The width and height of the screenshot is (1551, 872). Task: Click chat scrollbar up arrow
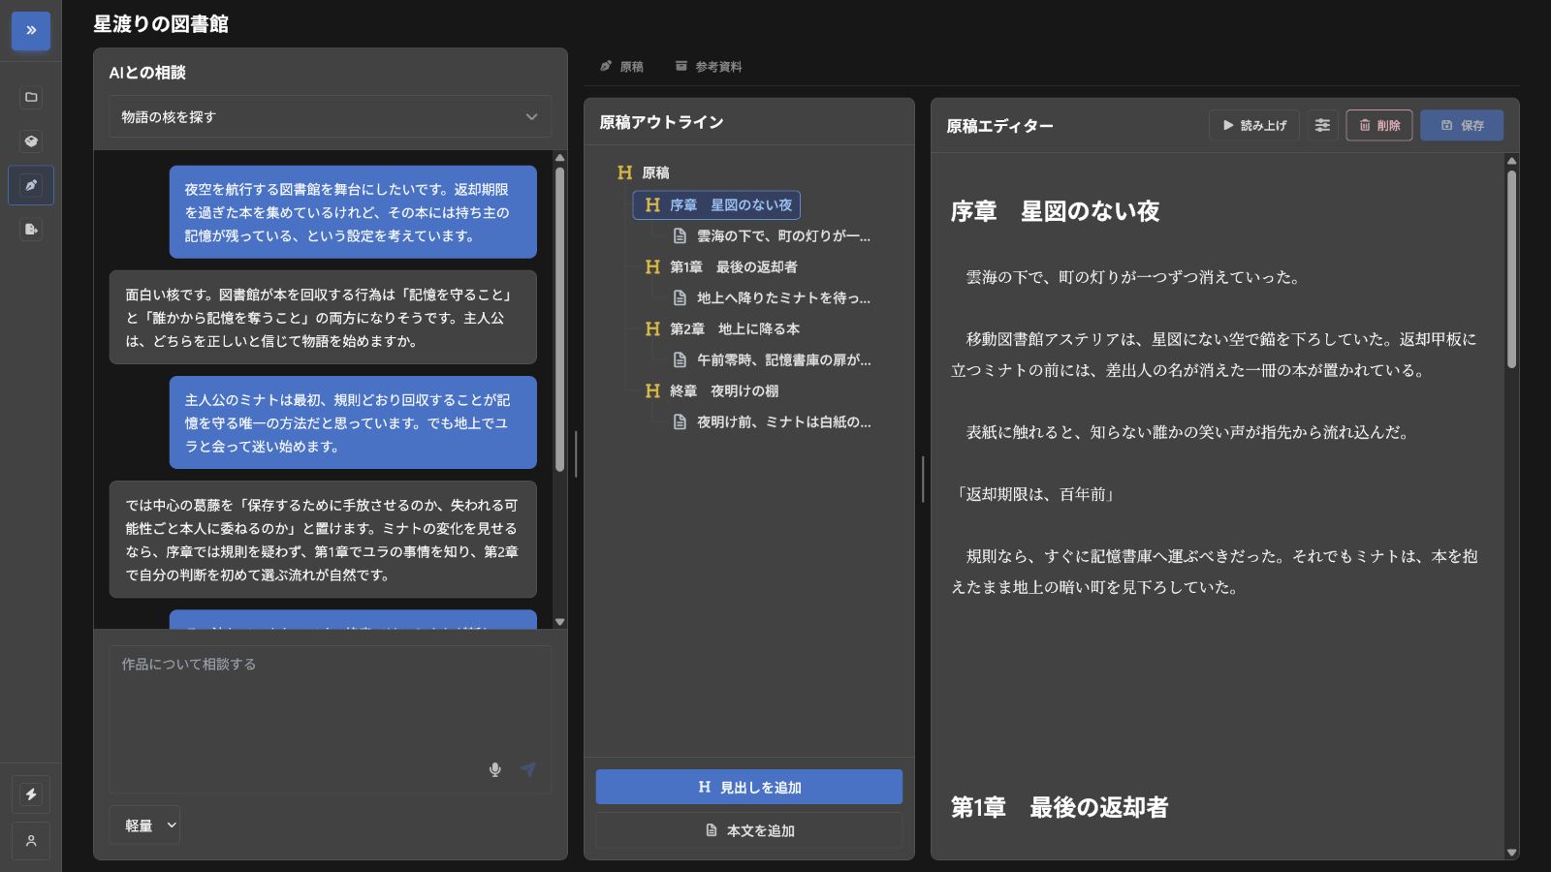559,157
